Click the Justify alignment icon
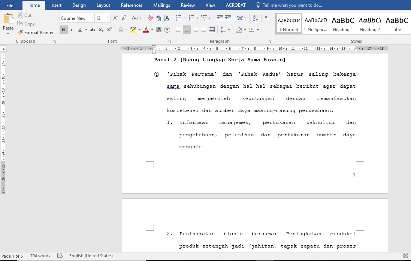The image size is (411, 261). [203, 30]
